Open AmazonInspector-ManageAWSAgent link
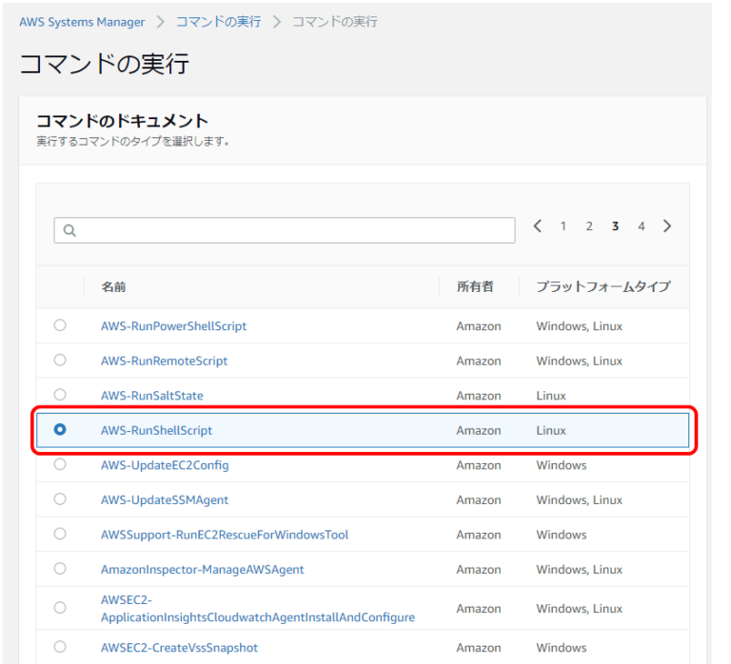 click(x=203, y=570)
